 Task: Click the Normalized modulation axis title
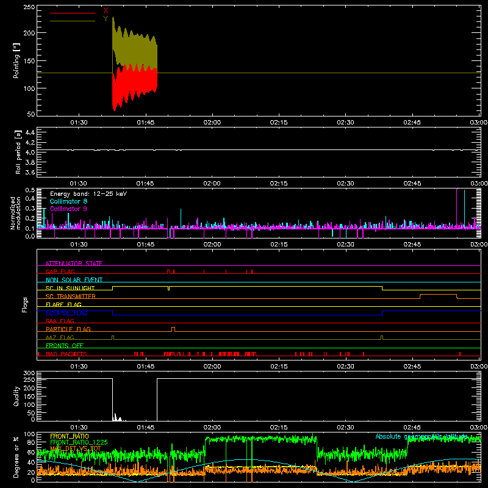coord(16,213)
